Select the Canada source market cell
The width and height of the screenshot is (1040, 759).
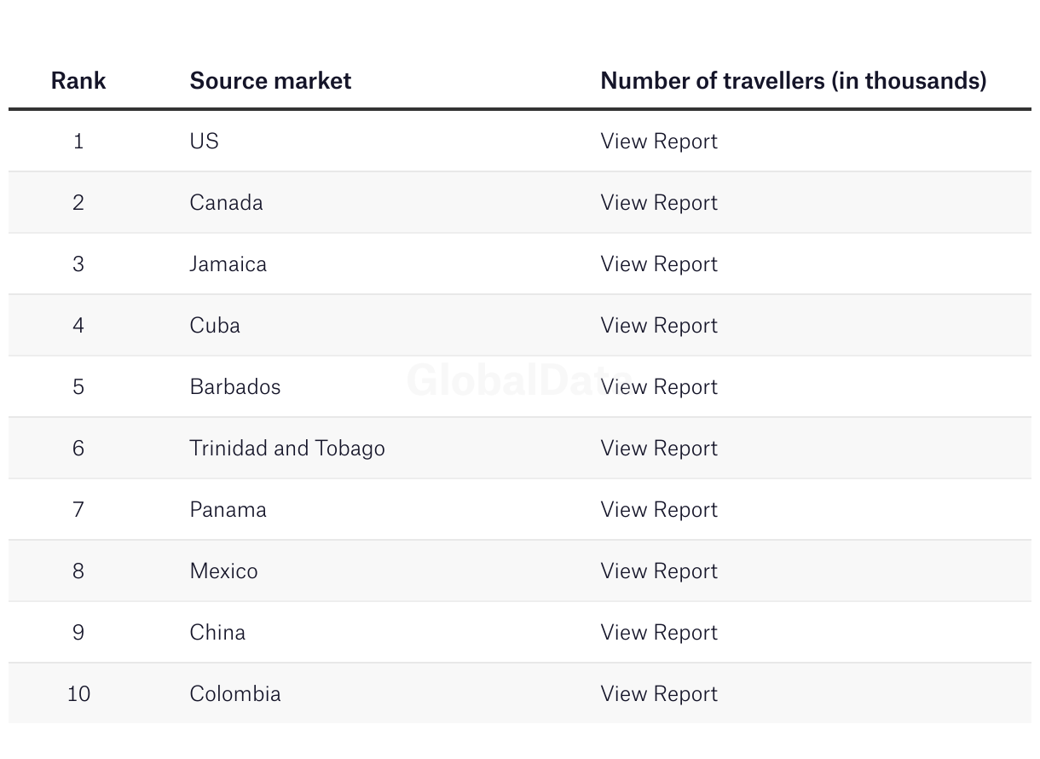click(x=226, y=203)
